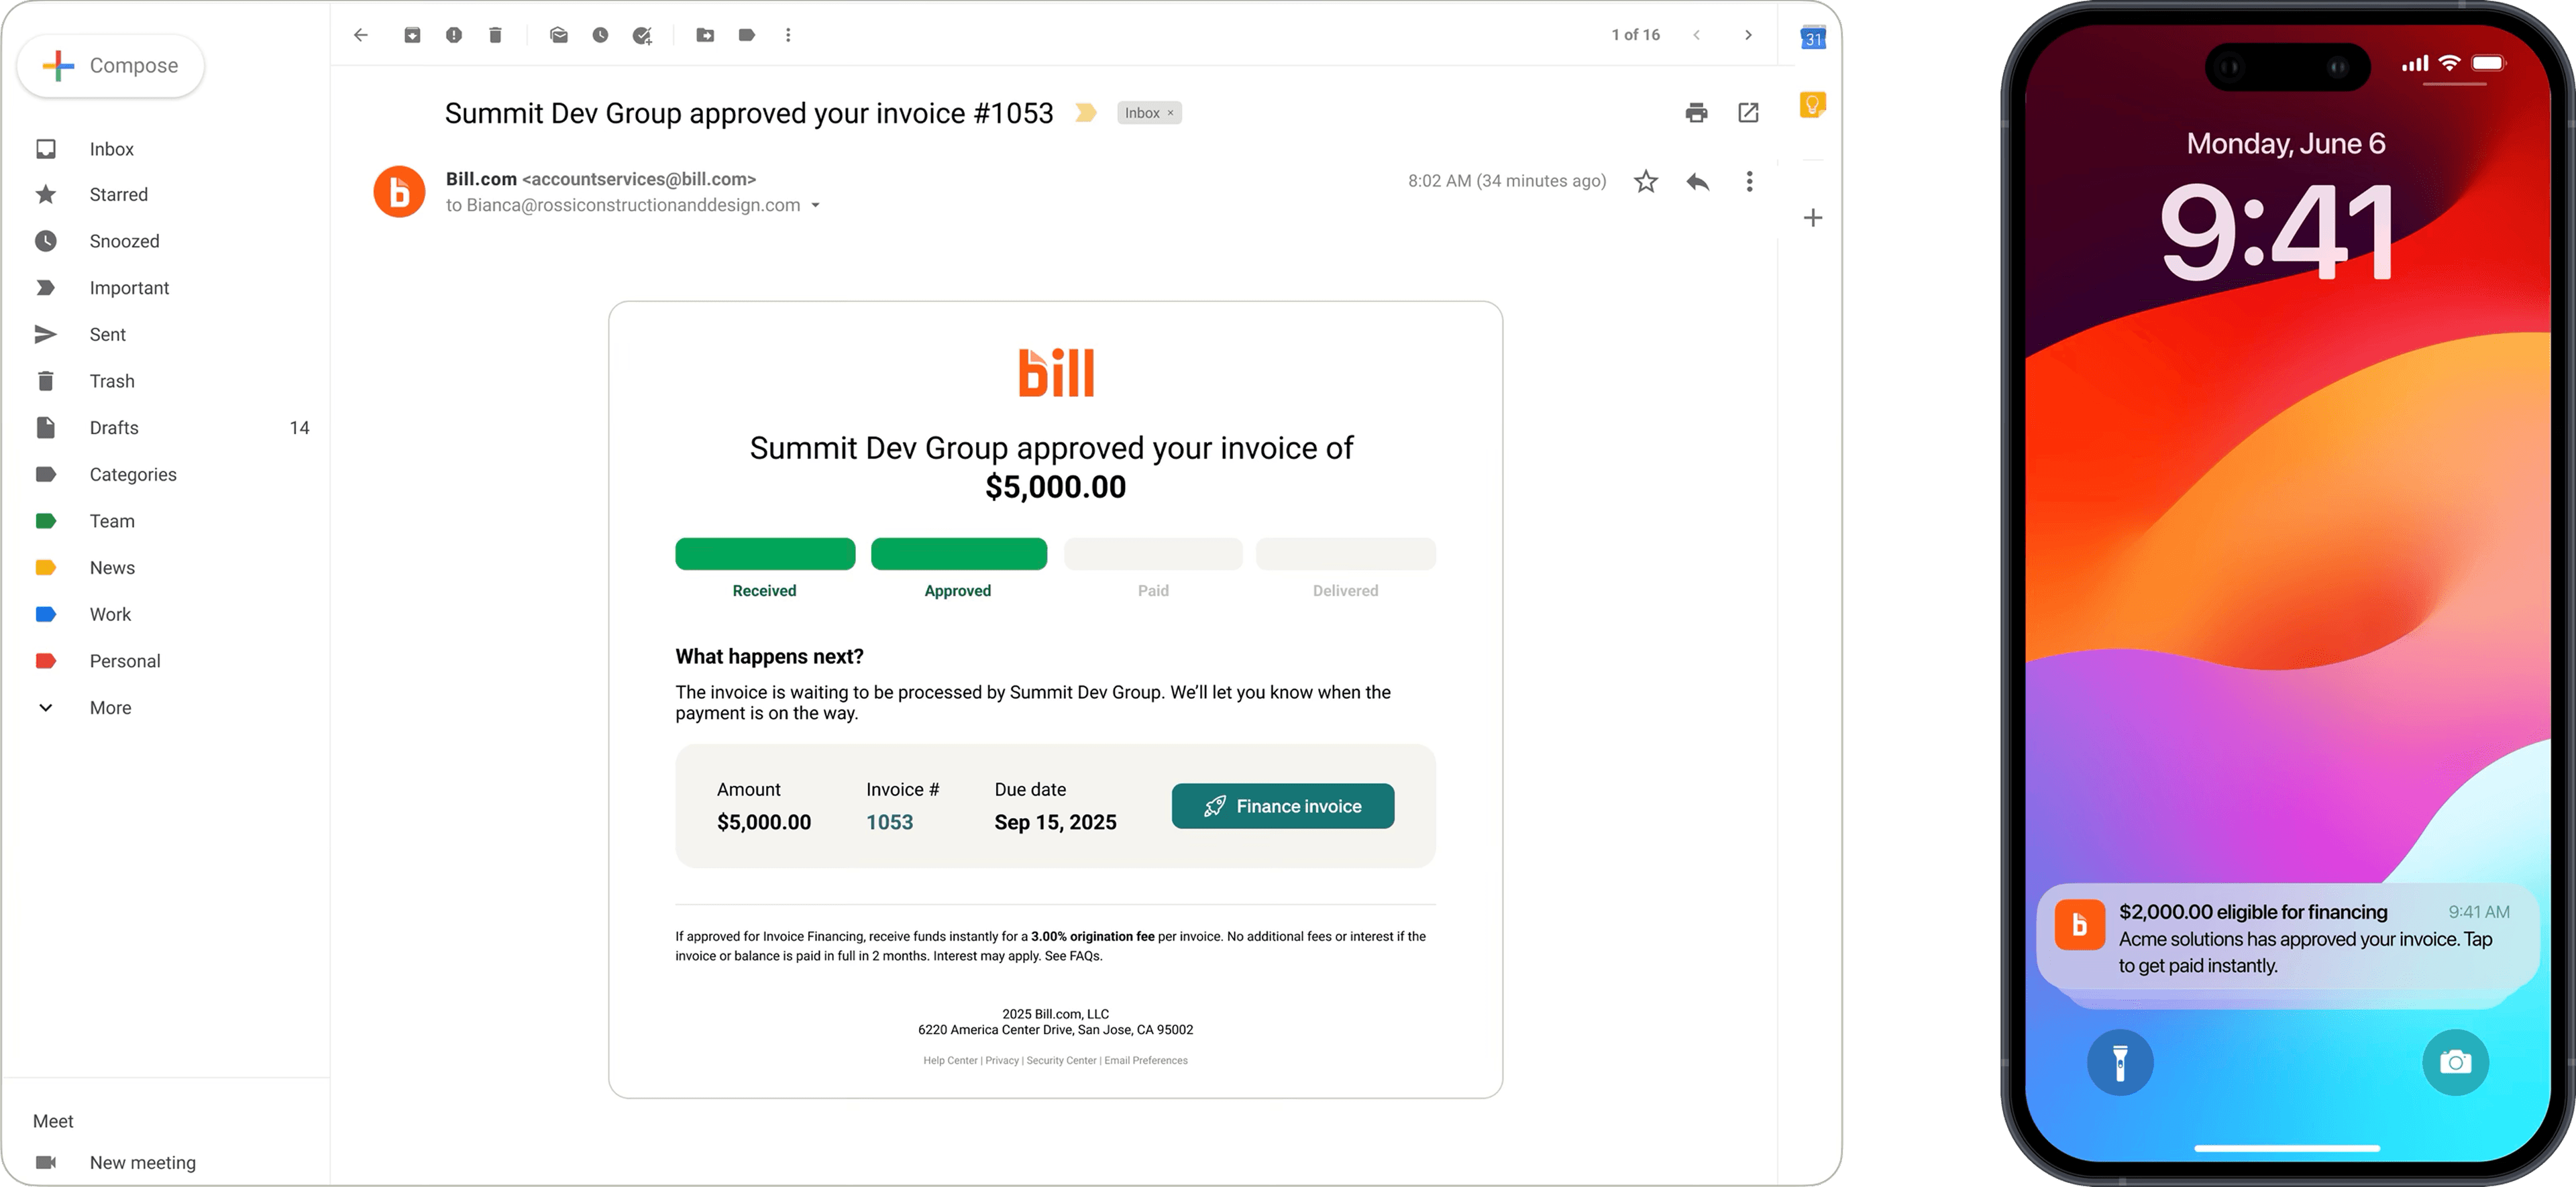Go to the older email arrow
Image resolution: width=2576 pixels, height=1187 pixels.
[x=1748, y=35]
